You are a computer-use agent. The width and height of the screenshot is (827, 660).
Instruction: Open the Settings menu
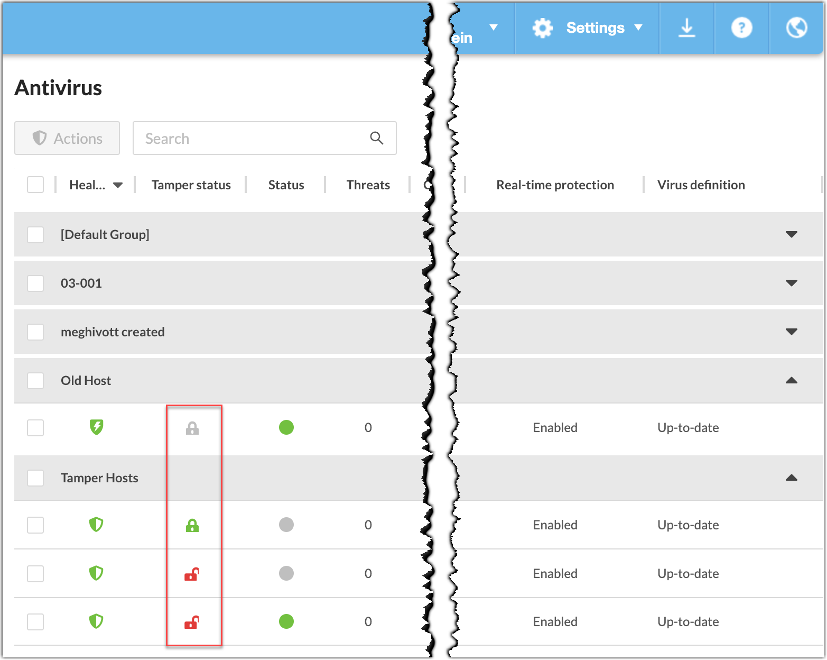594,27
